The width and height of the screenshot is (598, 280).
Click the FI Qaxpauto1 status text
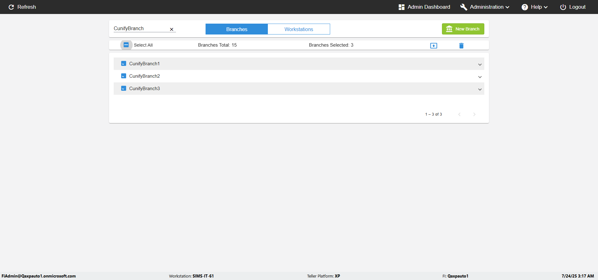click(455, 276)
